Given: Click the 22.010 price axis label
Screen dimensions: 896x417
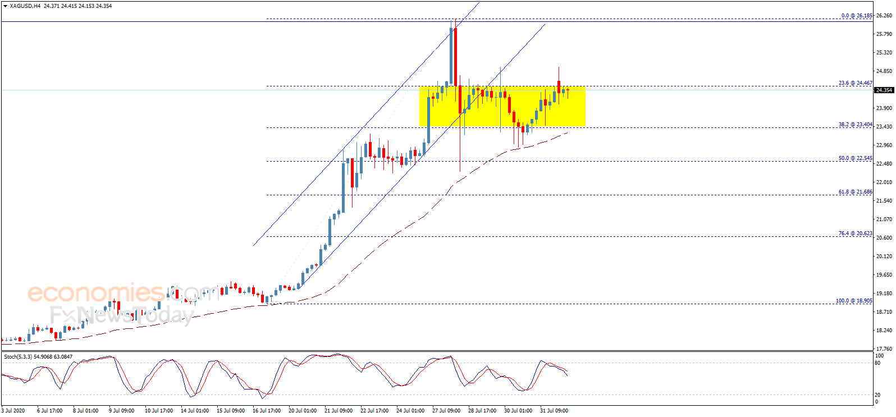Looking at the screenshot, I should point(884,182).
